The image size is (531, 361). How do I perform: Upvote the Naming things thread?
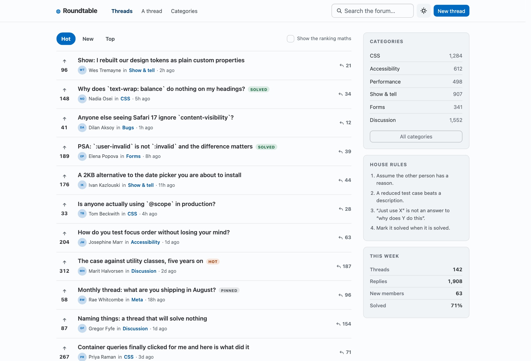pyautogui.click(x=64, y=320)
